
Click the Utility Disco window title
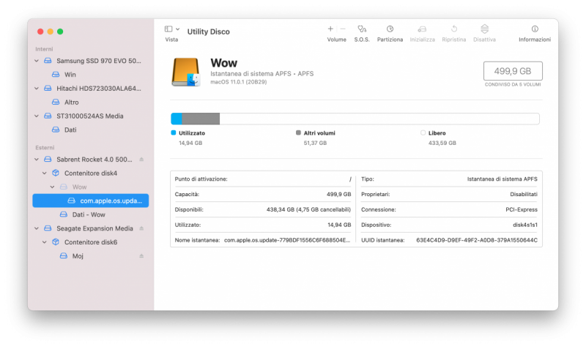tap(209, 31)
